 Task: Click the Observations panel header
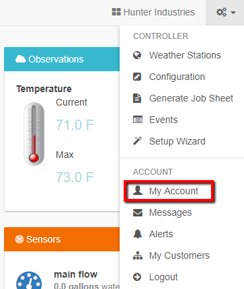click(62, 59)
